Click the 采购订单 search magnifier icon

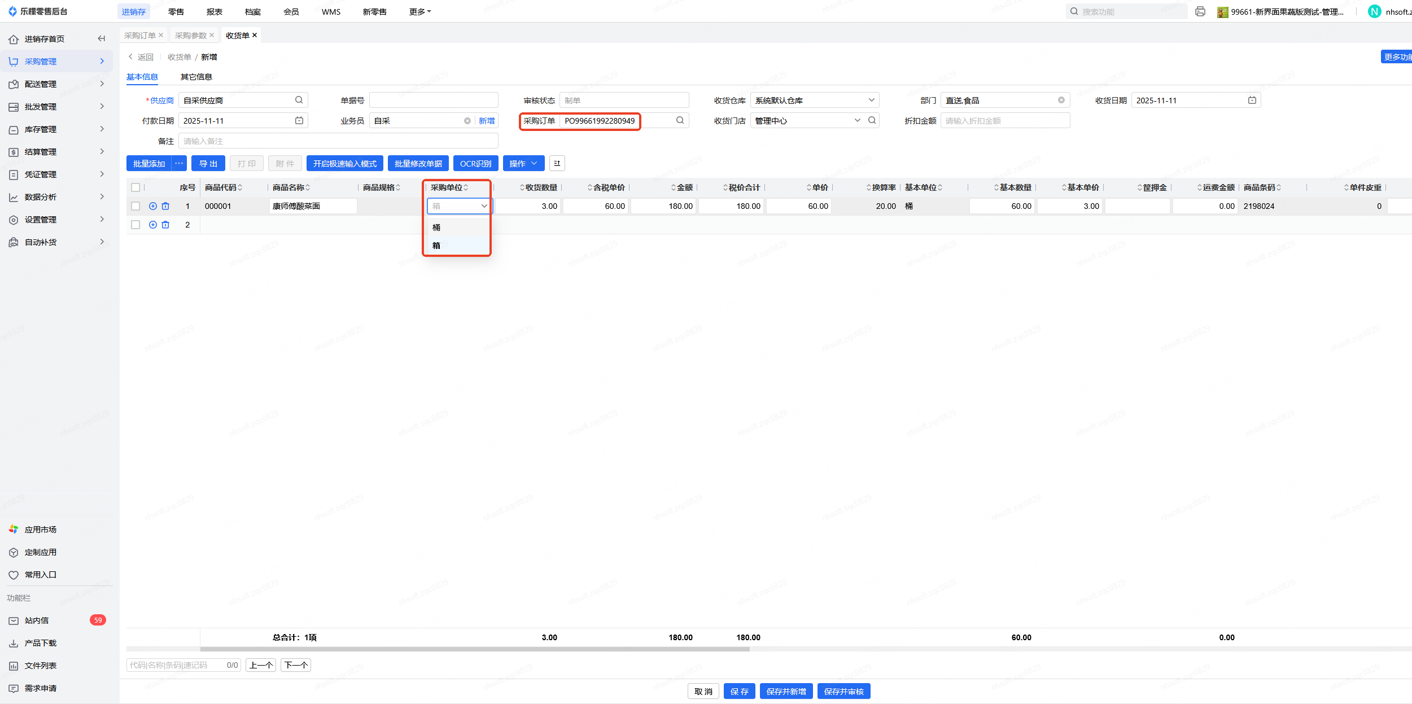680,120
